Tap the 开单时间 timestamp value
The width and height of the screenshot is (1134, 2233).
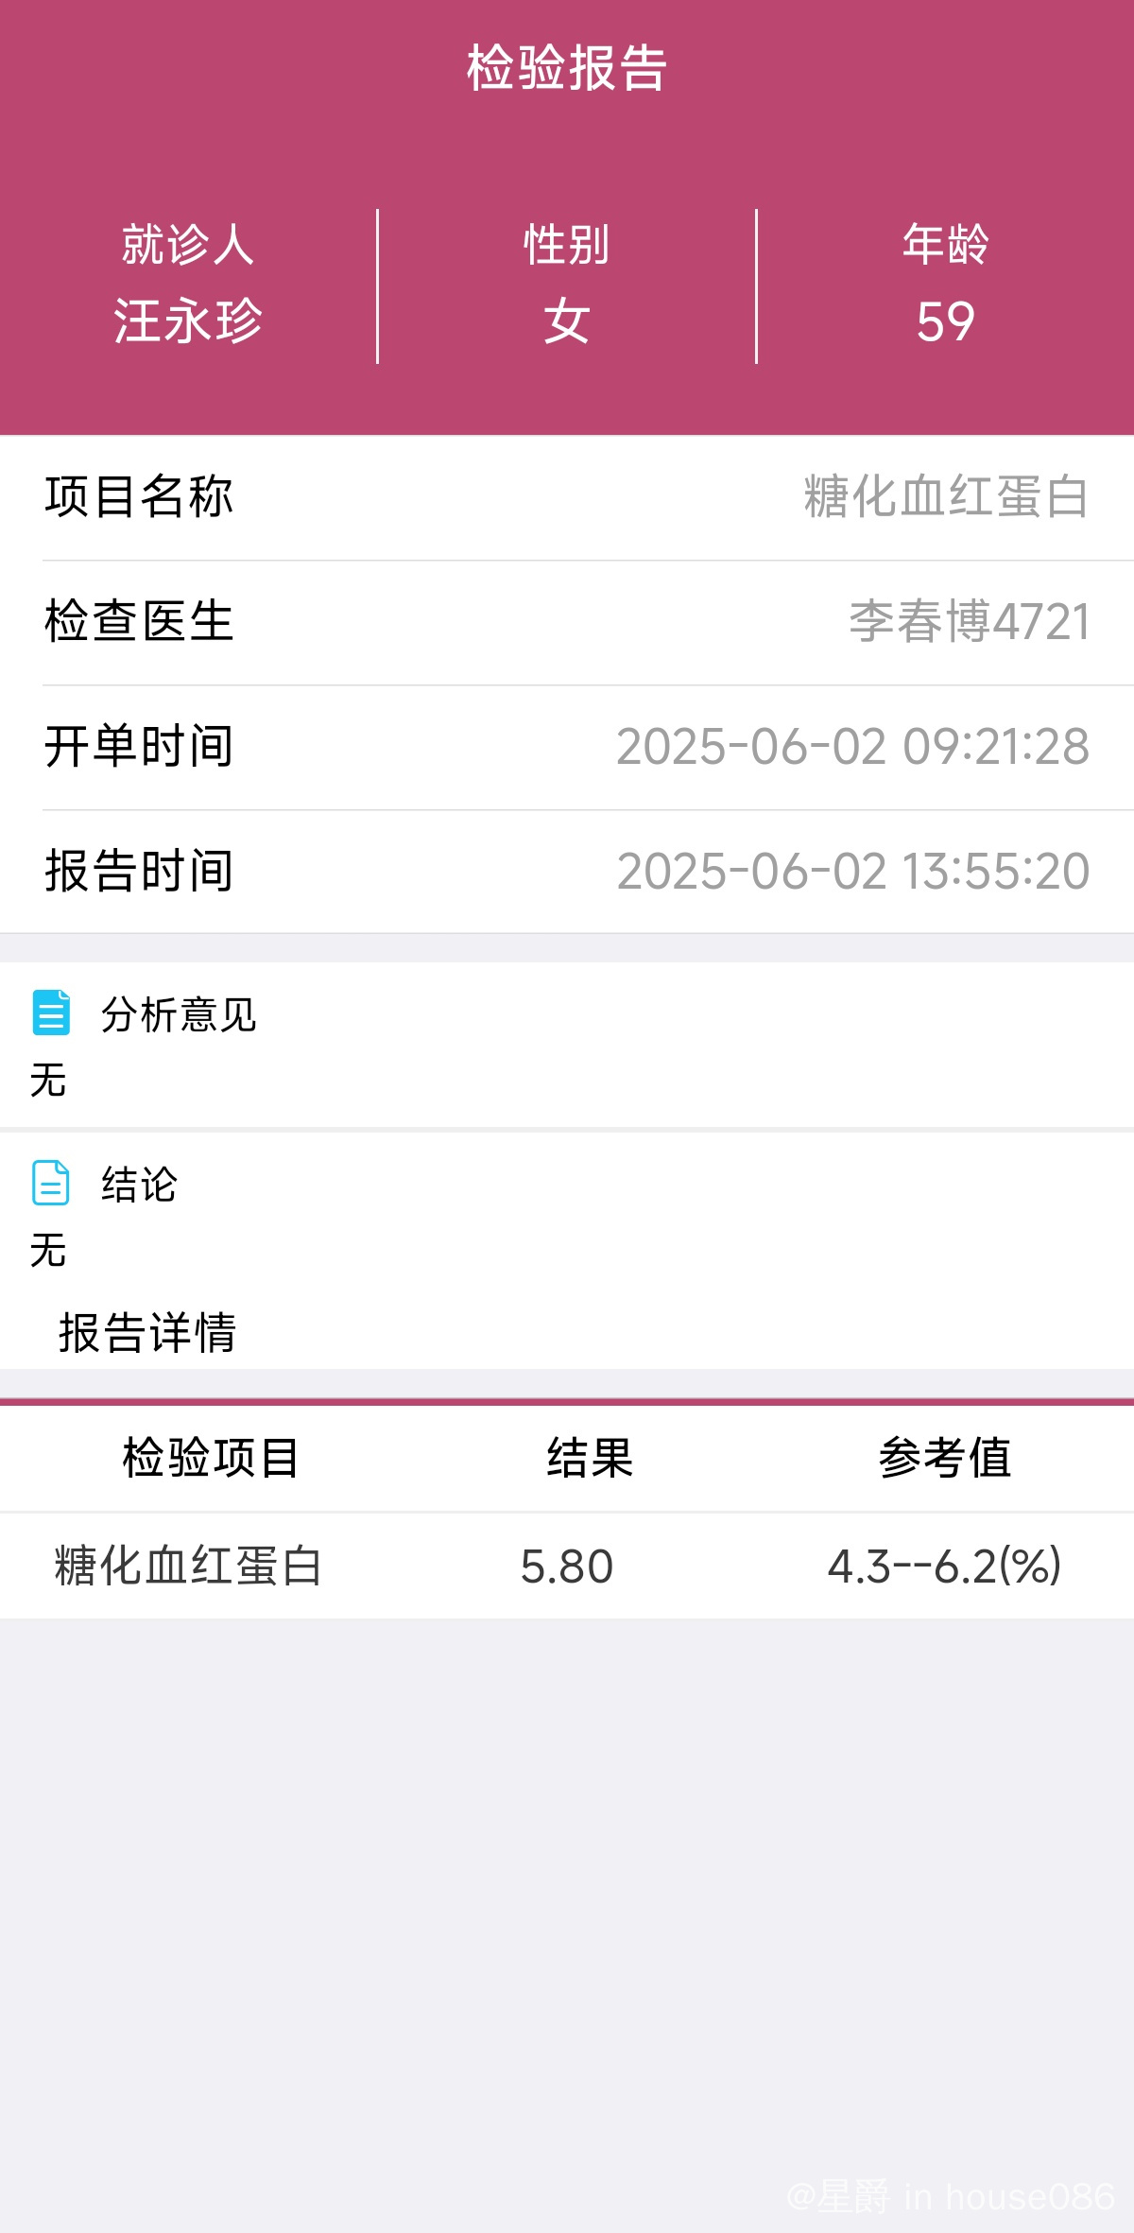[852, 746]
